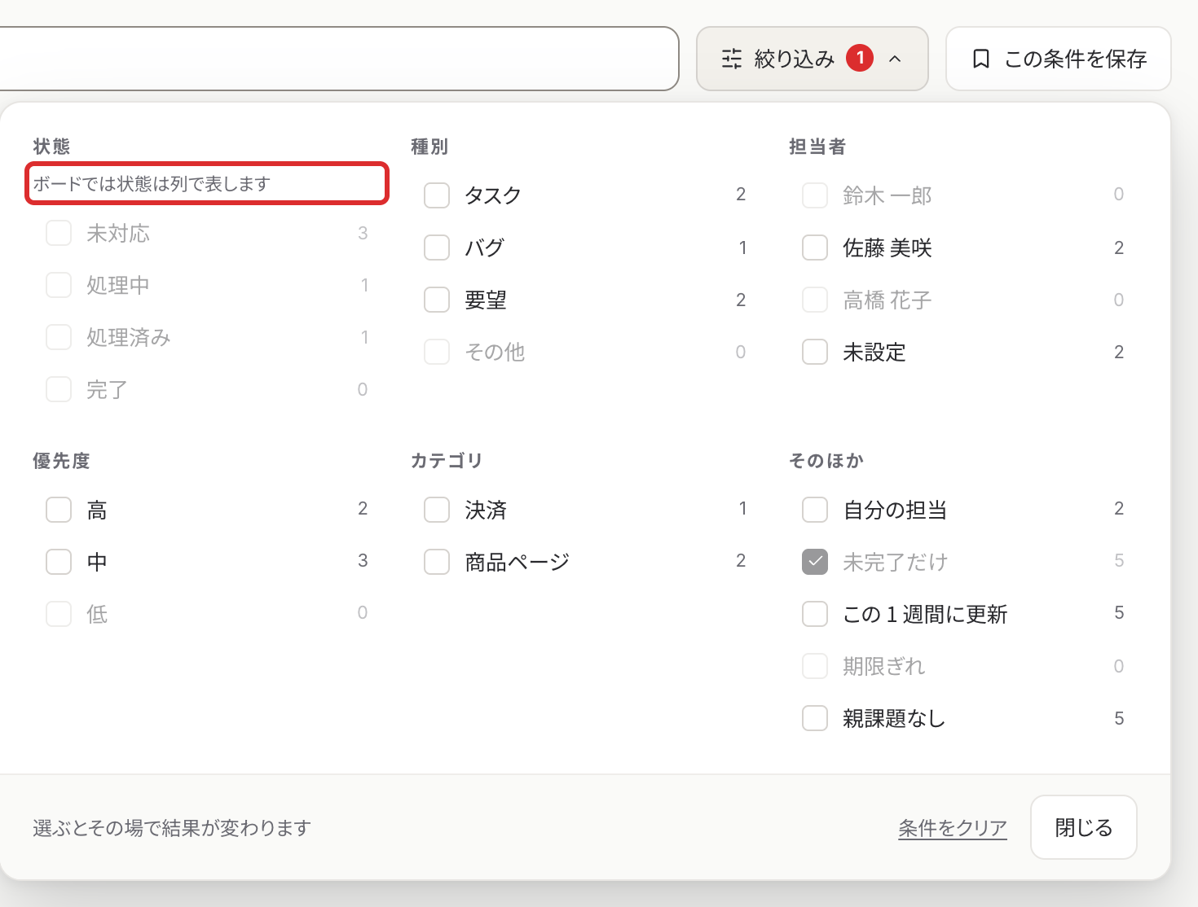Click the disabled 処理済み status checkbox

click(x=59, y=337)
